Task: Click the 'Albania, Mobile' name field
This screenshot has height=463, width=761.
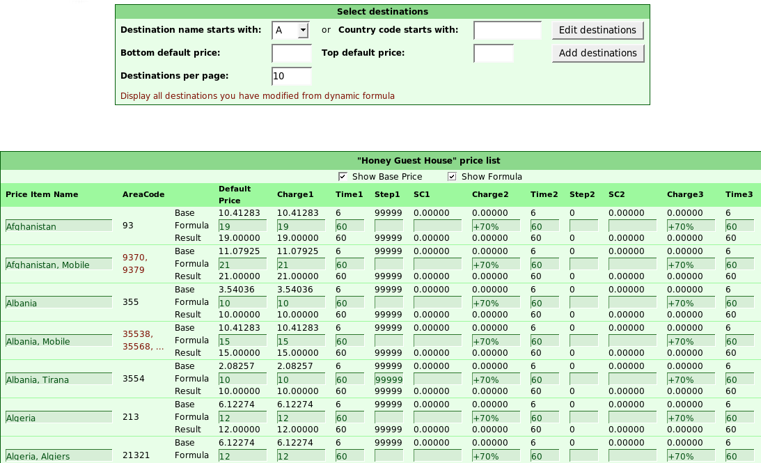Action: point(58,340)
